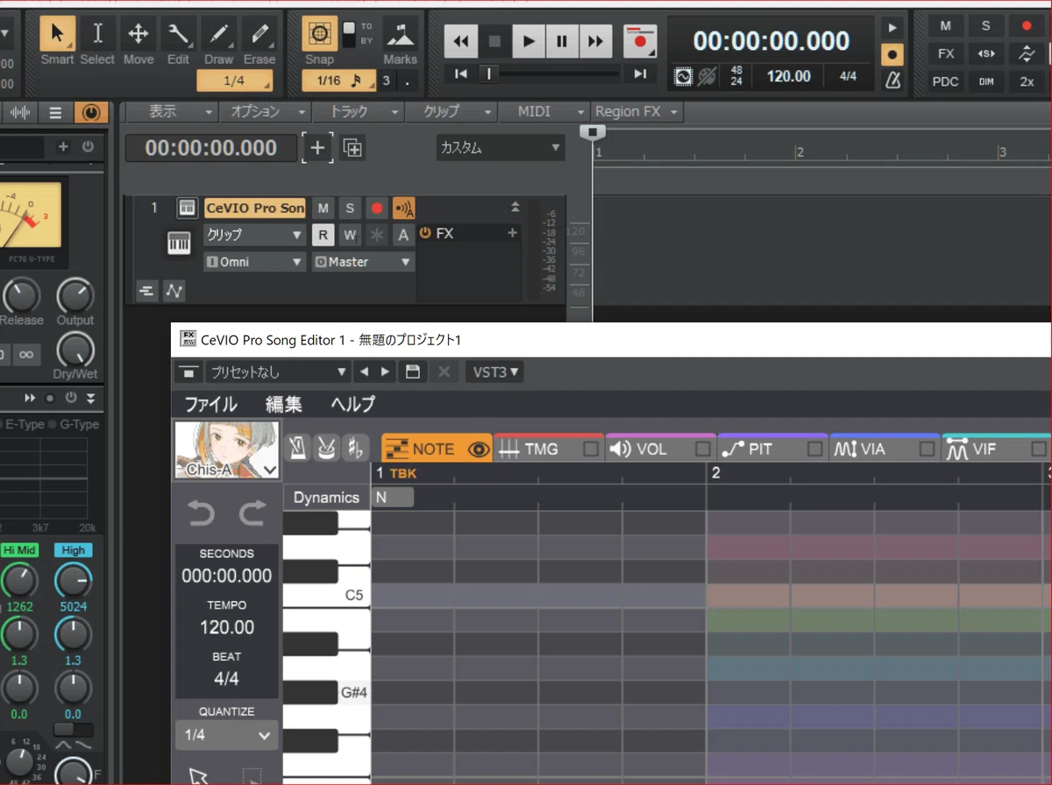Toggle the PDC override button

point(946,81)
